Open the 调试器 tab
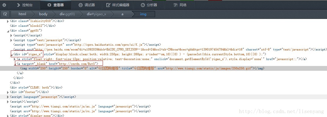Screen dimensions: 327x117 87,5
